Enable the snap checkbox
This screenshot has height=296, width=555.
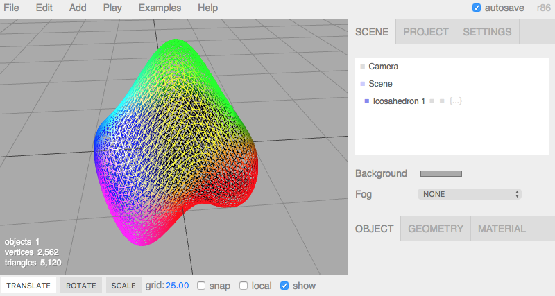pyautogui.click(x=201, y=286)
